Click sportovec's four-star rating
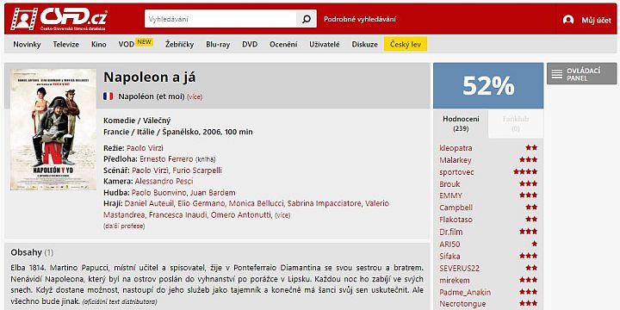The width and height of the screenshot is (620, 310). tap(525, 171)
